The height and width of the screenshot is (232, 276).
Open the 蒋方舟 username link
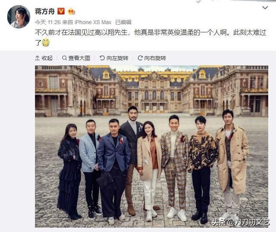(x=45, y=12)
